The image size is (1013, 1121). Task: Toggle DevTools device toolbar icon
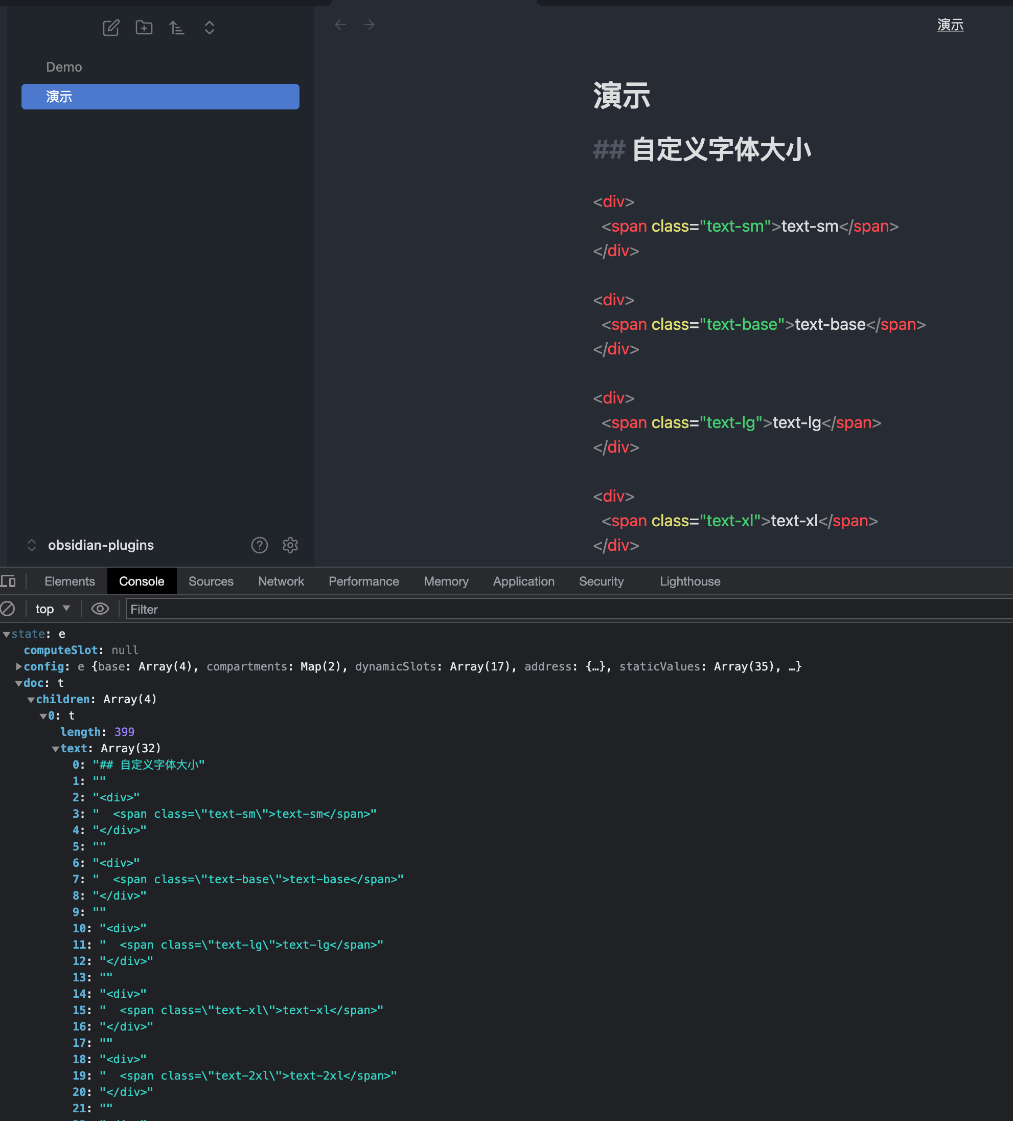(x=8, y=581)
